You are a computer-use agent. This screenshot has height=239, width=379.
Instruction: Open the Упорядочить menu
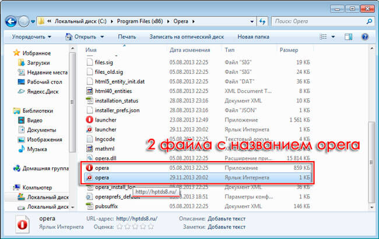[x=31, y=37]
